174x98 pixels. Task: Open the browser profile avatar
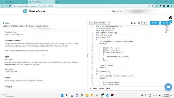(168, 6)
